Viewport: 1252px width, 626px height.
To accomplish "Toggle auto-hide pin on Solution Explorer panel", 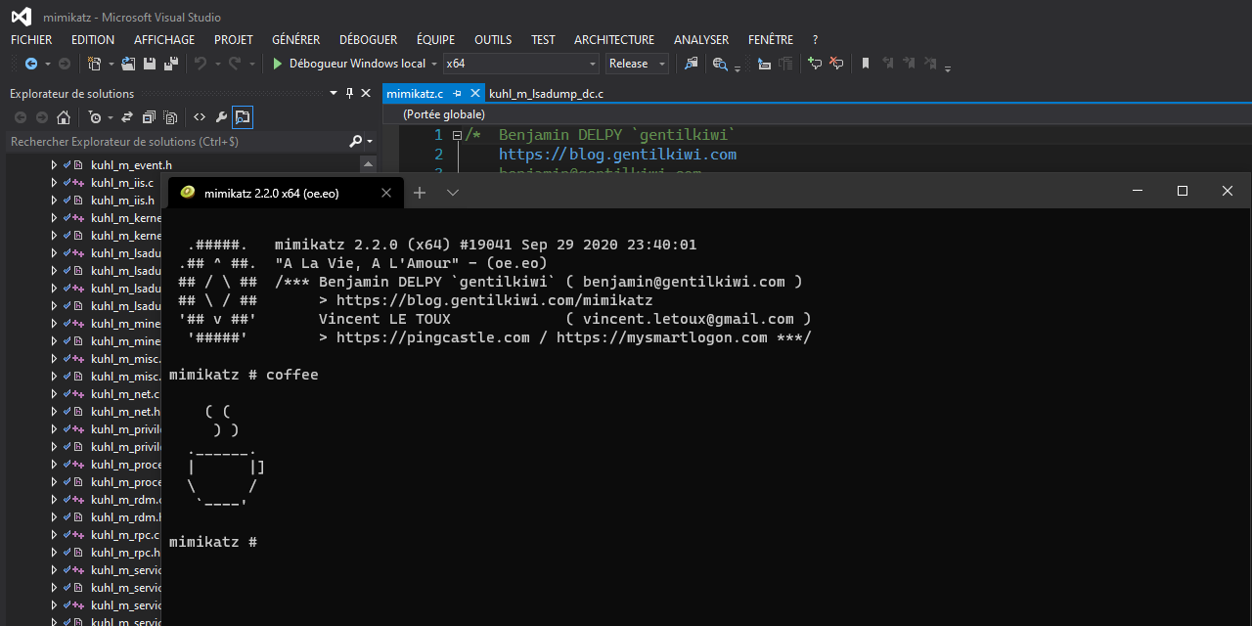I will (349, 94).
